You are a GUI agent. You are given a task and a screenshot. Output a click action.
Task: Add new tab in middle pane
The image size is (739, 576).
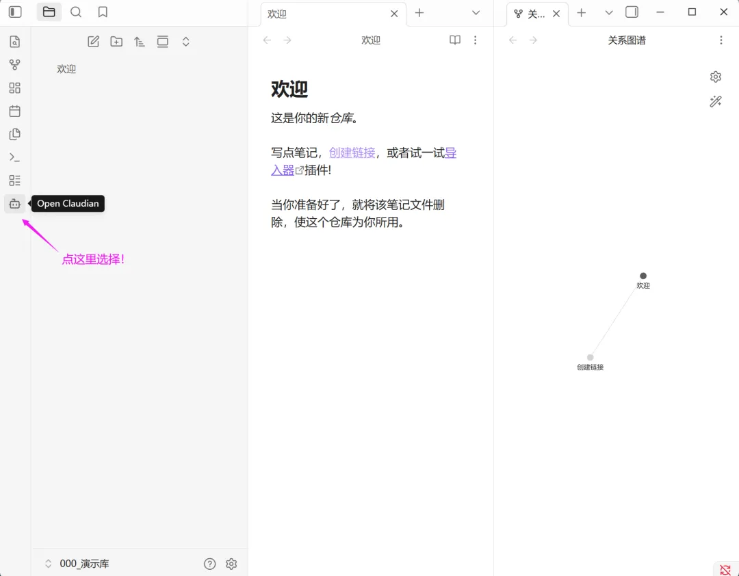[419, 13]
